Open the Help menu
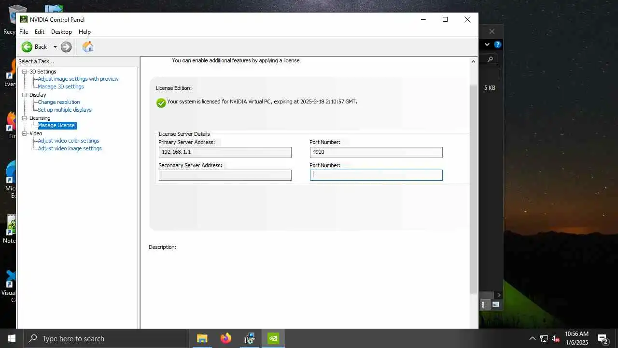This screenshot has width=618, height=348. (84, 32)
